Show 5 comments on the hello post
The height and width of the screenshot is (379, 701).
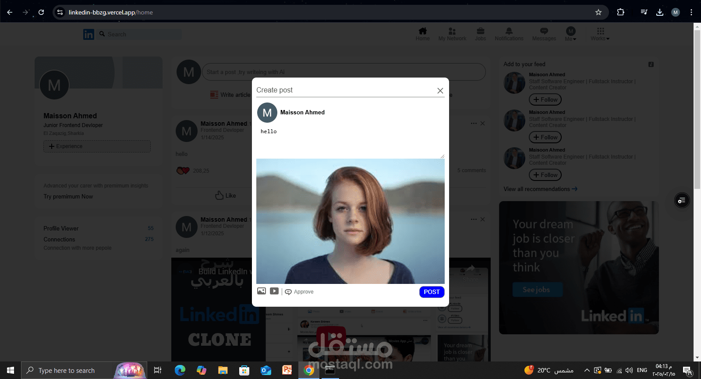[x=471, y=170]
